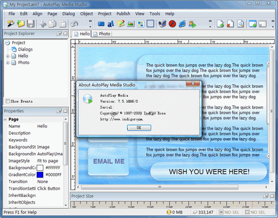Image resolution: width=278 pixels, height=218 pixels.
Task: Save project with the floppy disk icon
Action: [31, 24]
